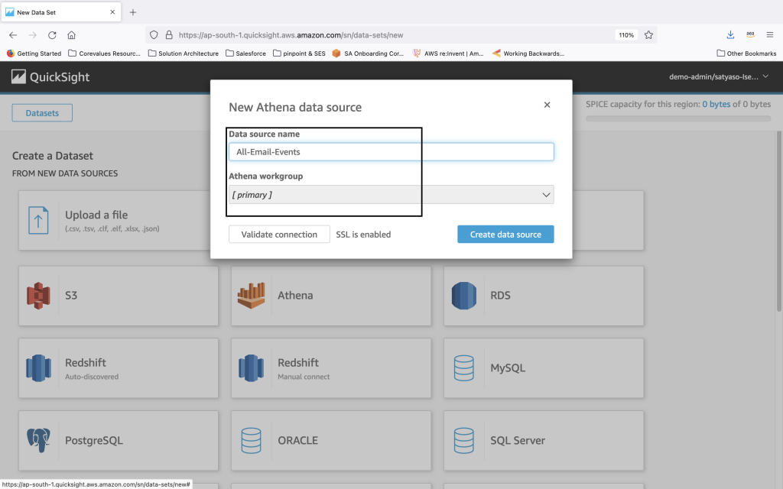Click Validate connection button
The width and height of the screenshot is (783, 489).
(x=279, y=235)
